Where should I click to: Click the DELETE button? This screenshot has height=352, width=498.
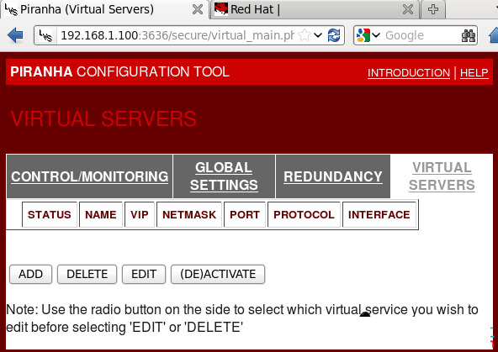click(x=87, y=275)
